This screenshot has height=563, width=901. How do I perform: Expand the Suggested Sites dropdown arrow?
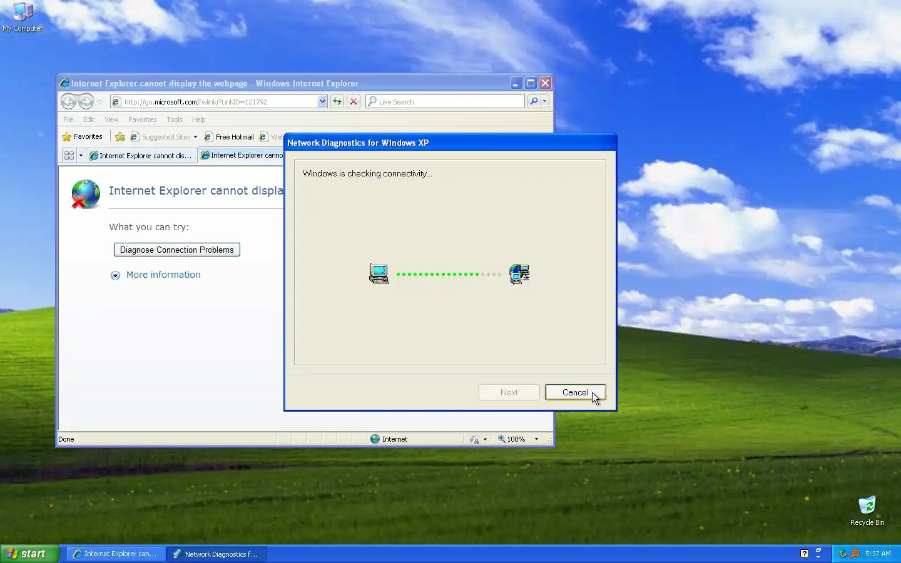[195, 137]
